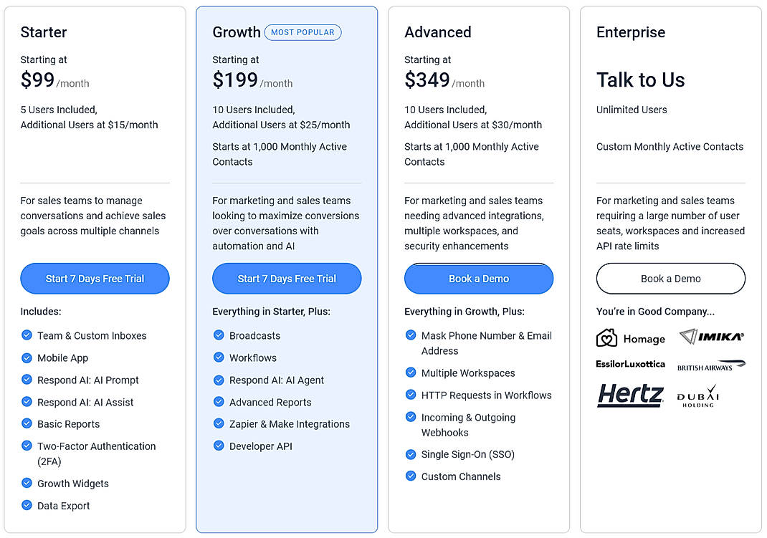This screenshot has width=767, height=538.
Task: Toggle the check beside Single Sign-On (SSO)
Action: tap(411, 454)
